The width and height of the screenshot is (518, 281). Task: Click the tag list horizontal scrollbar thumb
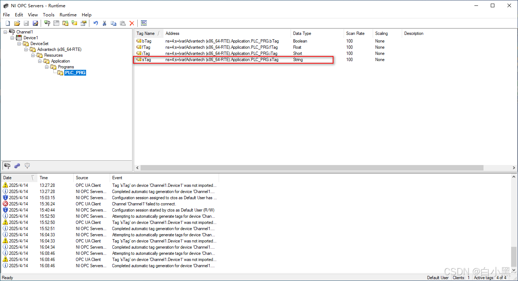(x=312, y=168)
